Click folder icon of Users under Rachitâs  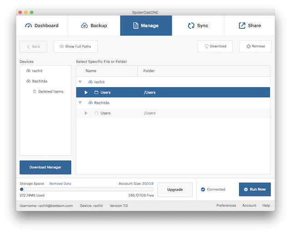pos(96,113)
